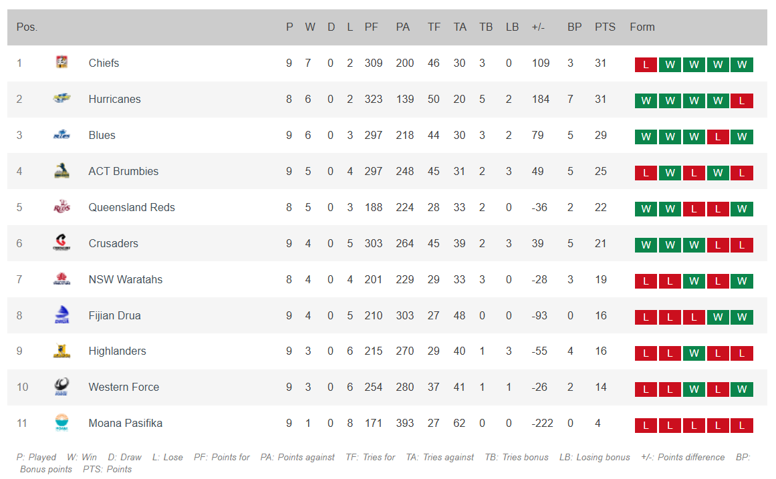The height and width of the screenshot is (479, 776).
Task: Click Chiefs' first red L form badge
Action: click(x=646, y=65)
